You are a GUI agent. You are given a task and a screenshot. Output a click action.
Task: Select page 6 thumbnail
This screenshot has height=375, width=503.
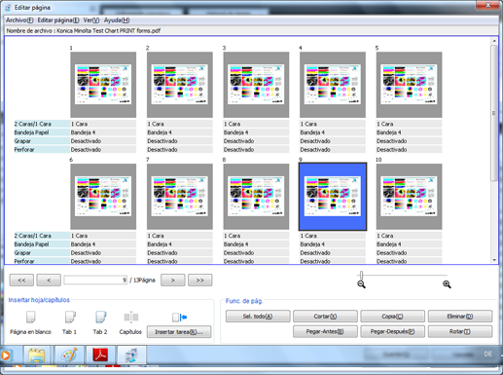click(103, 197)
